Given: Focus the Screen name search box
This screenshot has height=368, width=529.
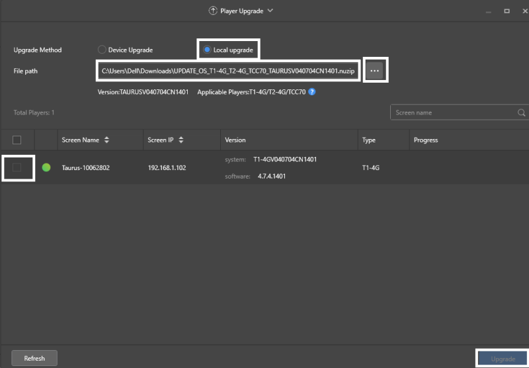Looking at the screenshot, I should 453,113.
